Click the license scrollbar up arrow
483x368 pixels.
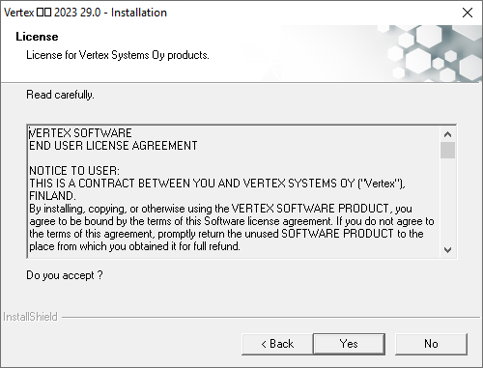447,134
